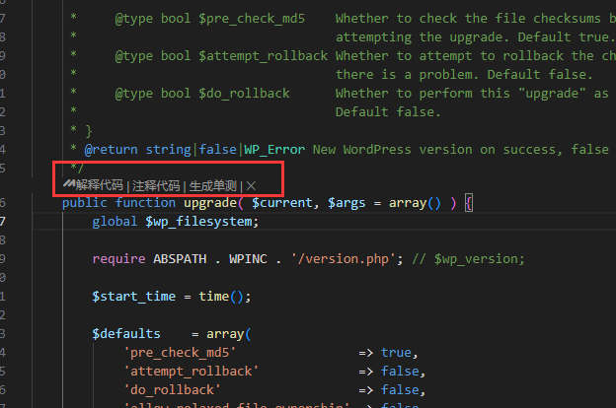Click the upgrade function name

tap(210, 203)
